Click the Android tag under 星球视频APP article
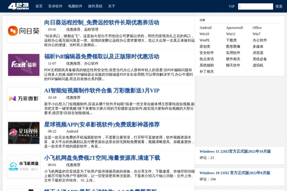Viewport: 287px width, 191px height. (72, 131)
